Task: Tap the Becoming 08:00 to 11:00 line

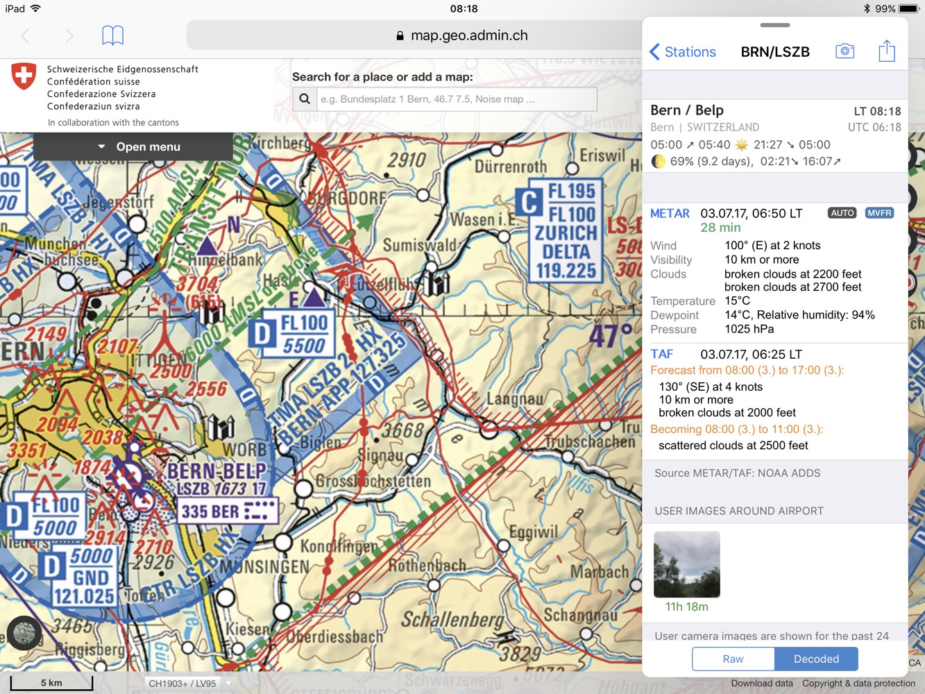Action: (x=737, y=430)
